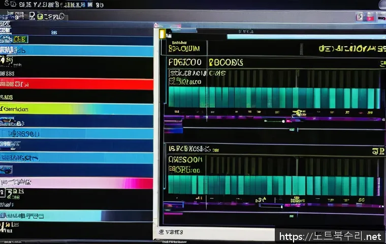Select the yellow-green gradient row

[x=76, y=109]
